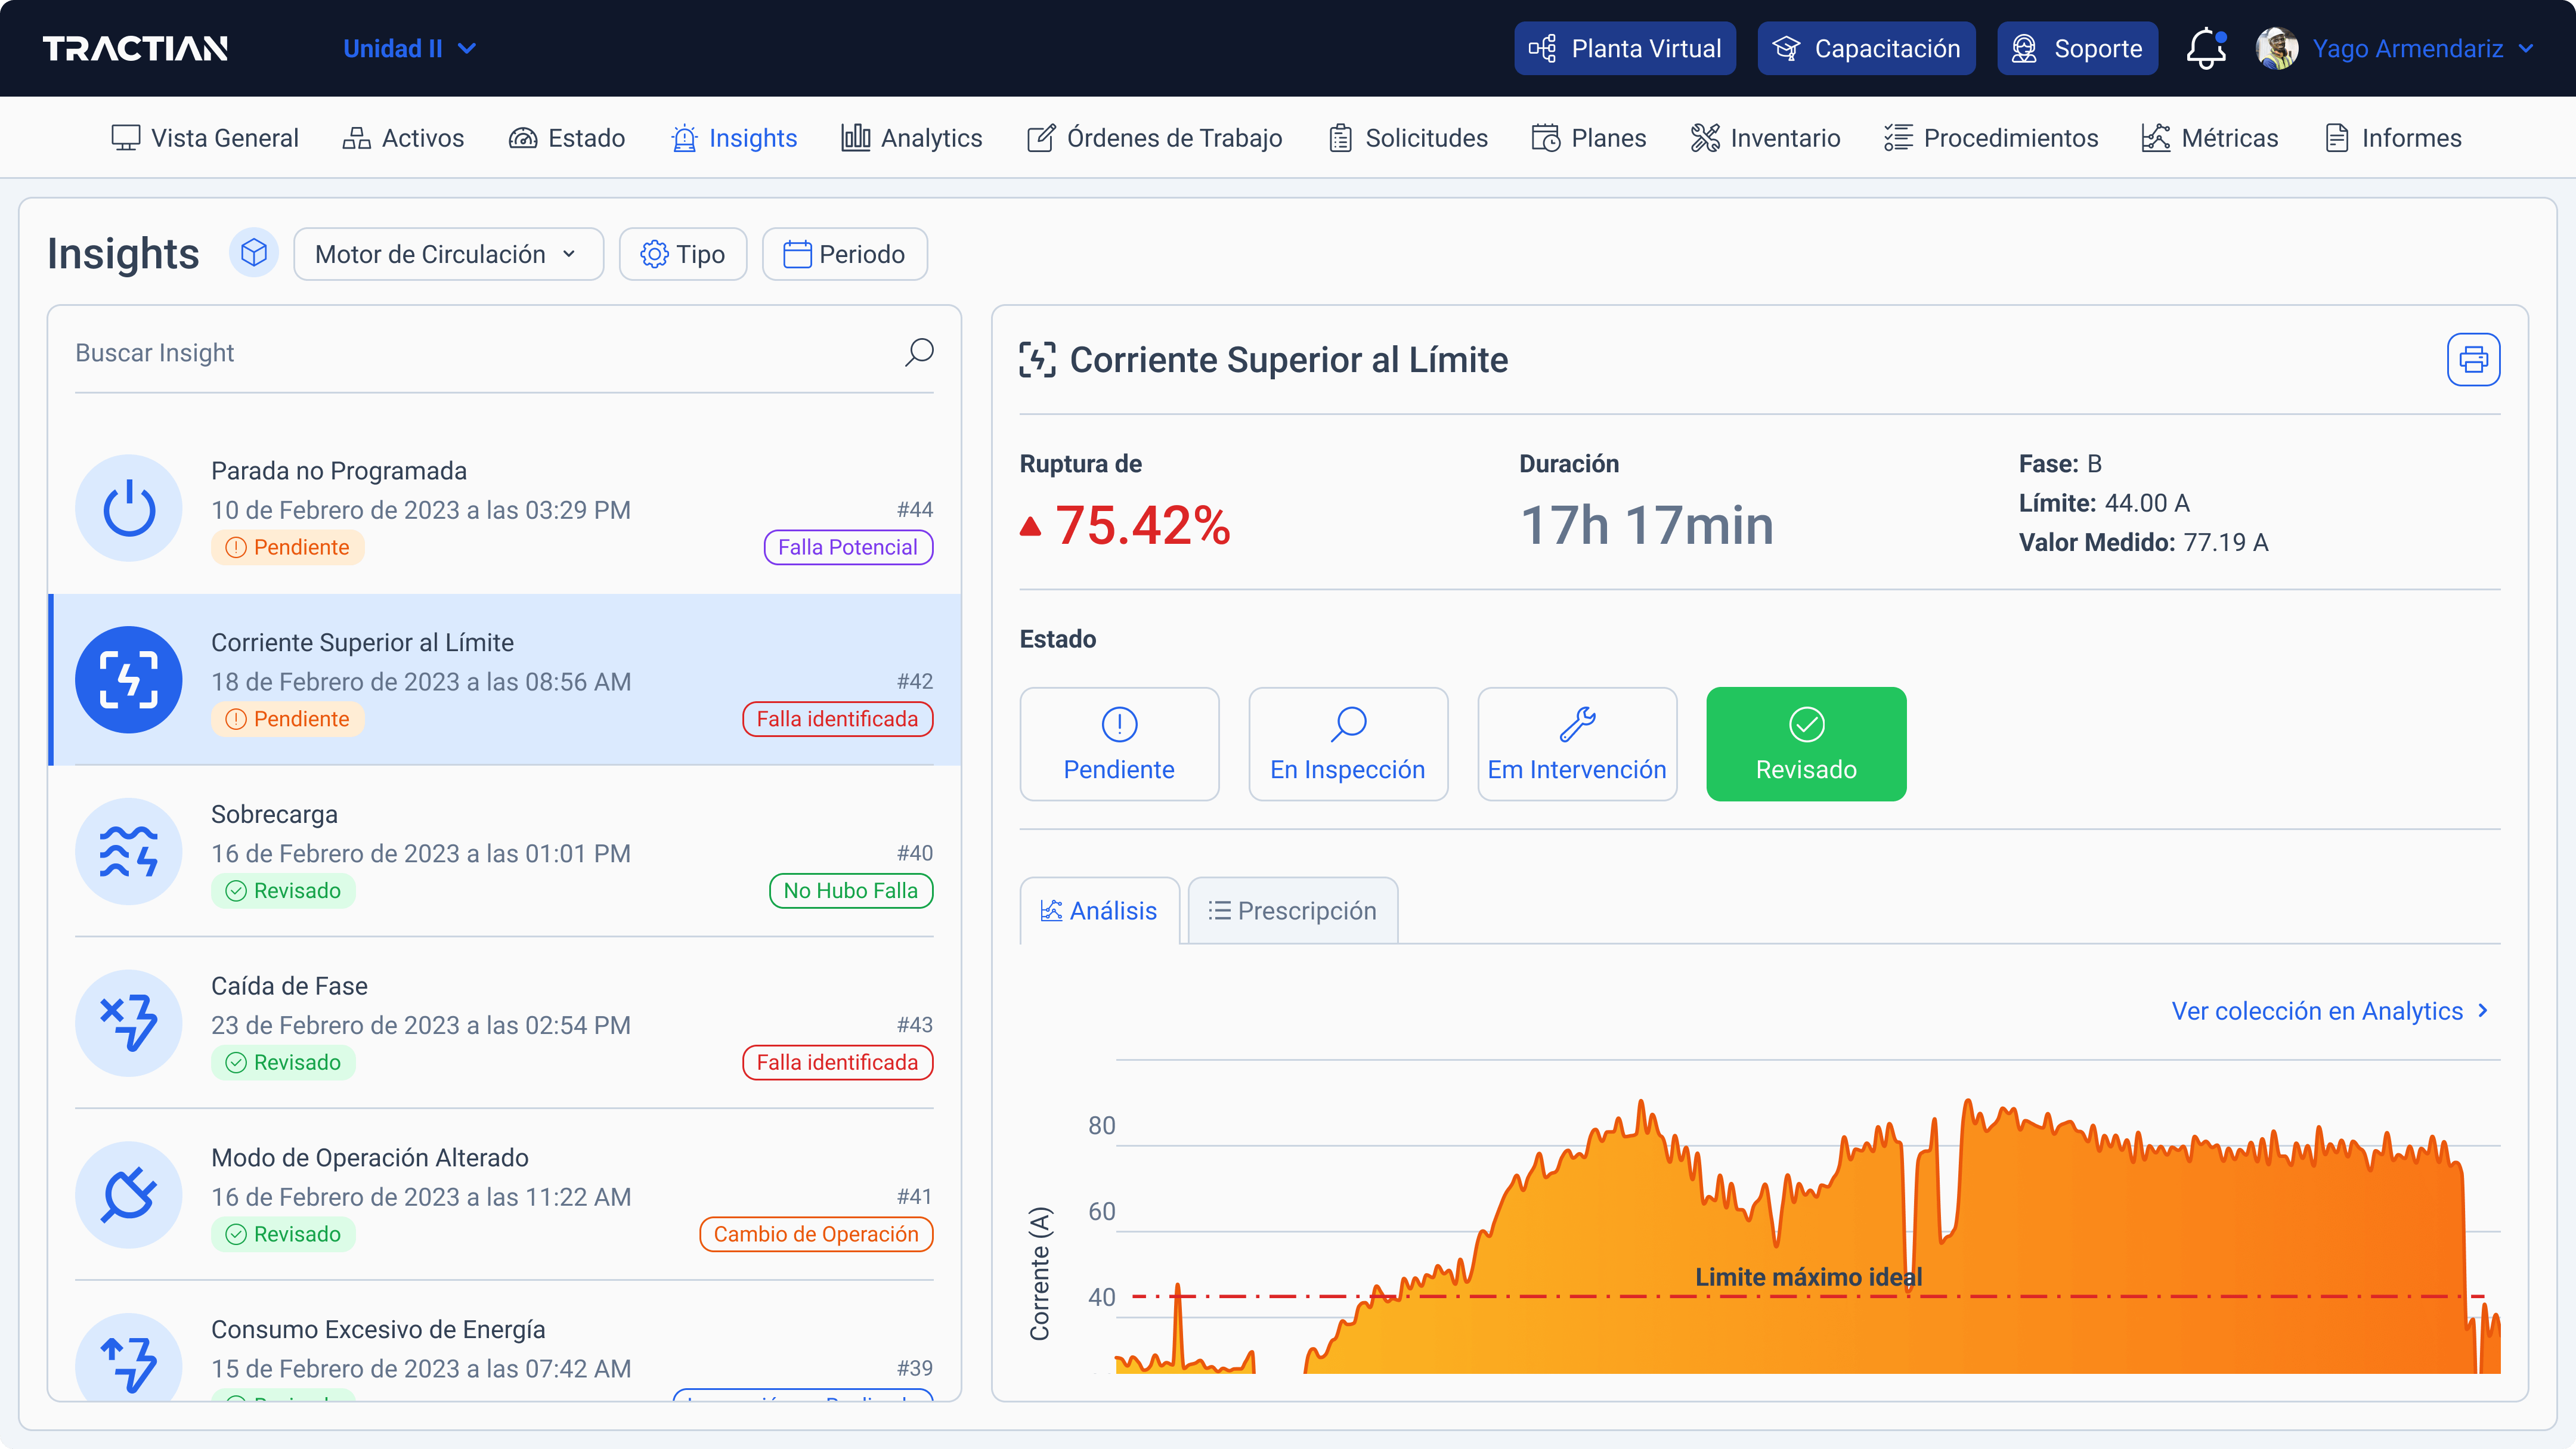The width and height of the screenshot is (2576, 1449).
Task: Select the Insights navigation tab
Action: [x=734, y=138]
